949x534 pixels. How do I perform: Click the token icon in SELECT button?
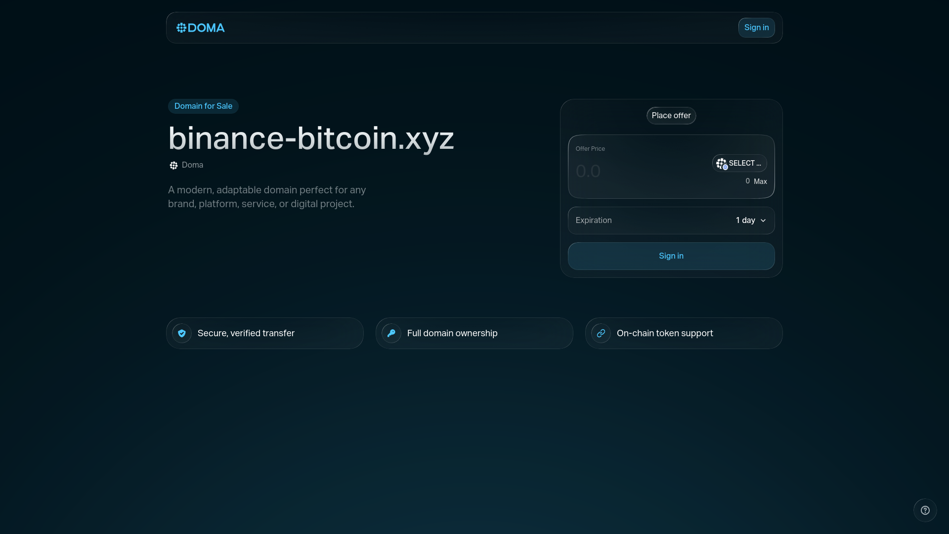(x=722, y=163)
